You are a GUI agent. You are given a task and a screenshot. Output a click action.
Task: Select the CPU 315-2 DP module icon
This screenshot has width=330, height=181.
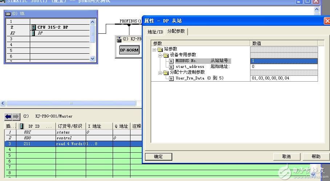tap(34, 27)
